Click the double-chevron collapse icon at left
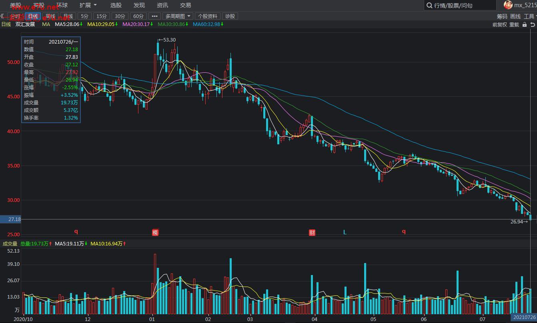 [2, 16]
